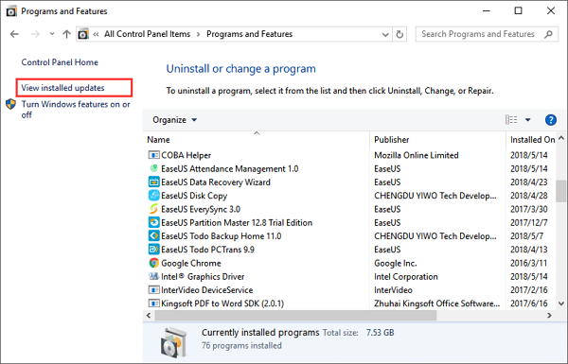Open the Organize dropdown menu
The image size is (568, 364).
tap(174, 120)
